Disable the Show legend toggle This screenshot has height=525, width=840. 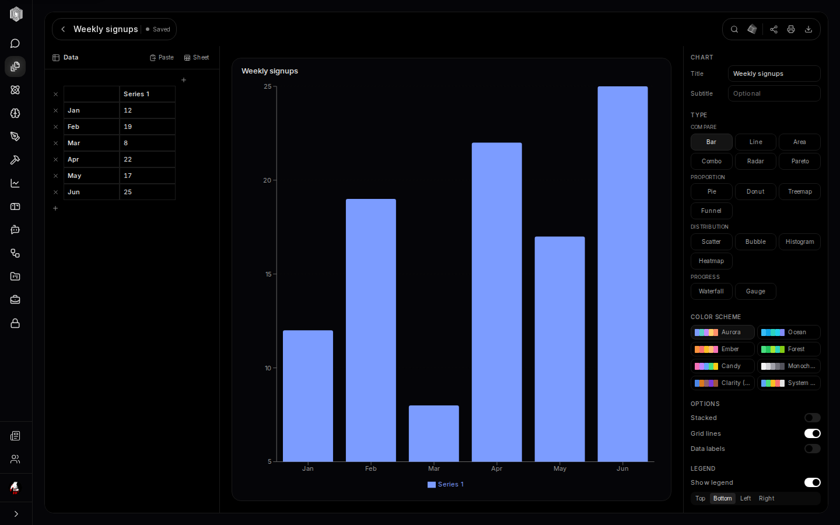813,482
